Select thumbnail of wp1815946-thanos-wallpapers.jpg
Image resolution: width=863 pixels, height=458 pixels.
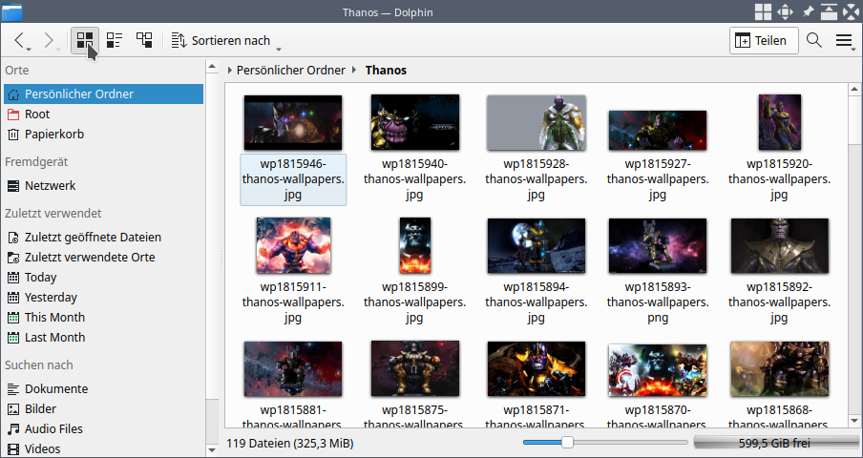pos(293,122)
